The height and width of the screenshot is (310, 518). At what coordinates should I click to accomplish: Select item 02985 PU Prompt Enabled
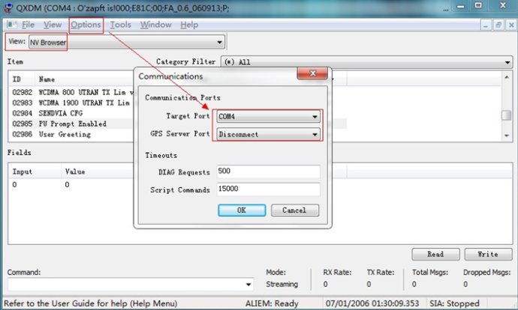73,124
